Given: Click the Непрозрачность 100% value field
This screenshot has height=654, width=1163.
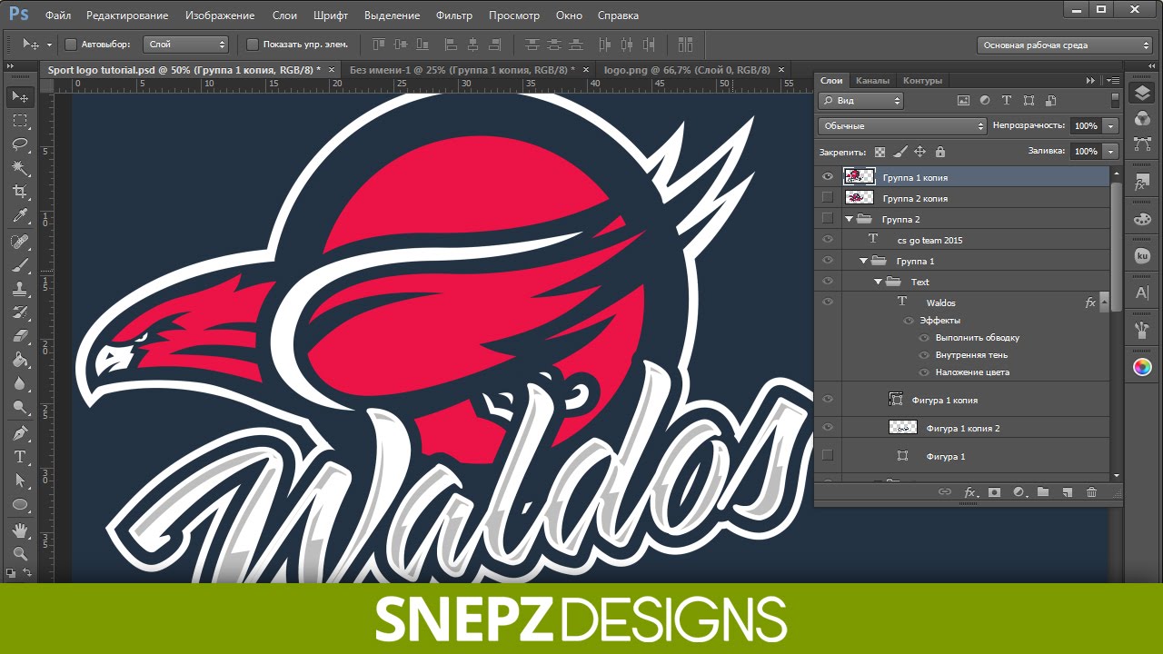Looking at the screenshot, I should point(1085,126).
